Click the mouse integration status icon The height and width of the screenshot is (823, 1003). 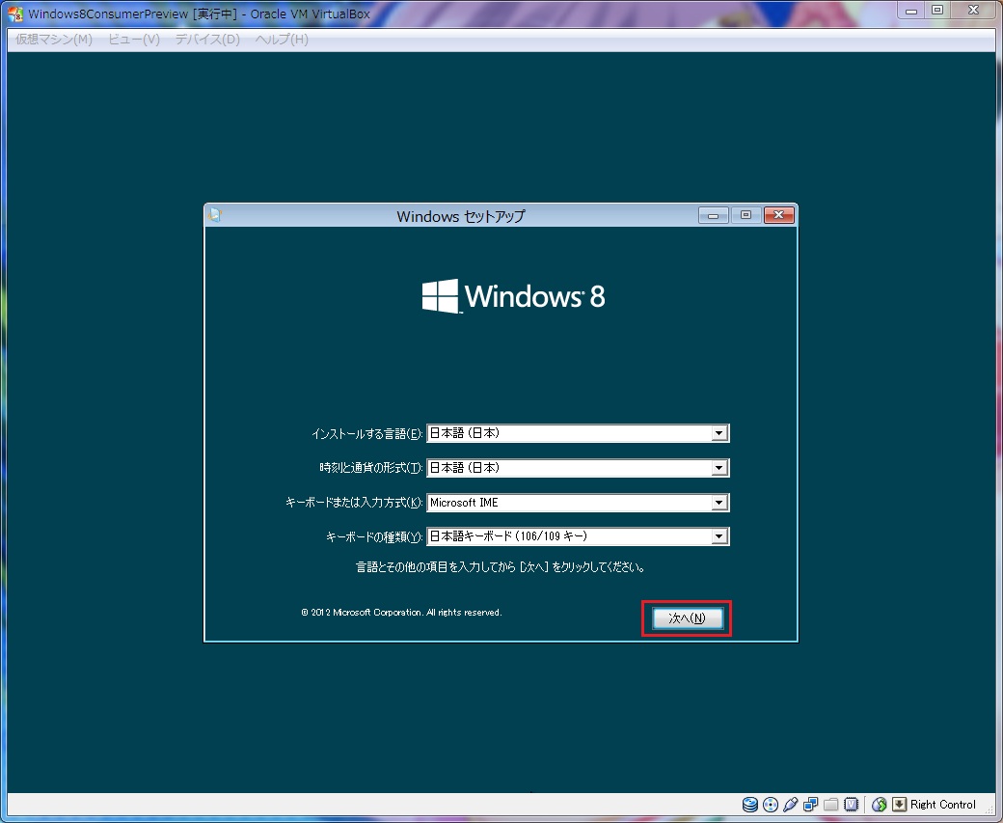pyautogui.click(x=880, y=805)
